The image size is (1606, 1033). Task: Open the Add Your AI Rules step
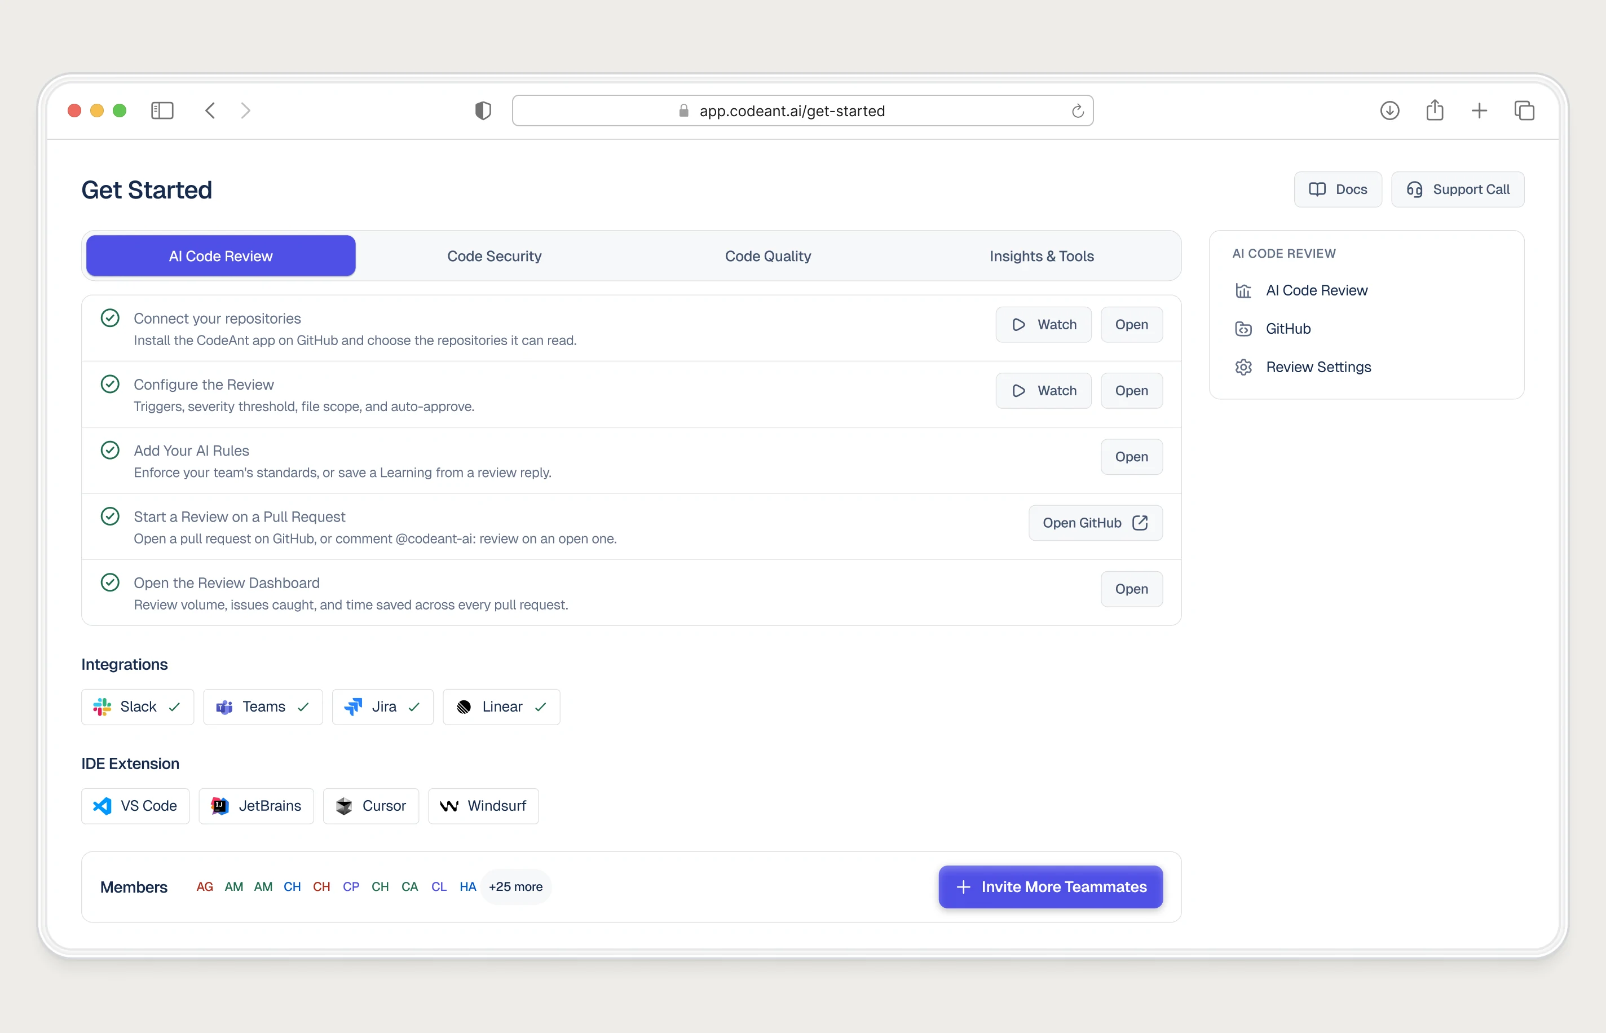(1131, 457)
